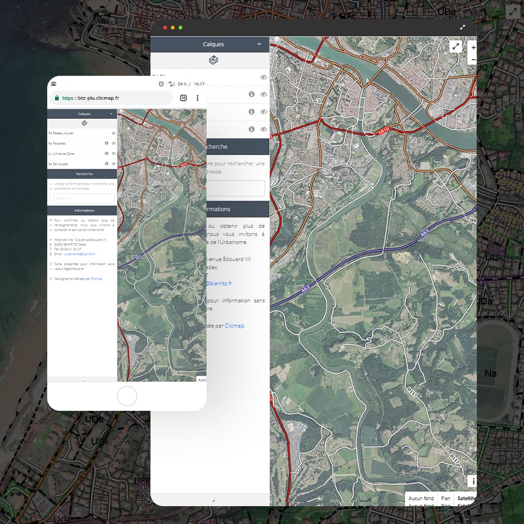This screenshot has width=524, height=524.
Task: Collapse the Calques section on the phone
Action: pos(111,114)
